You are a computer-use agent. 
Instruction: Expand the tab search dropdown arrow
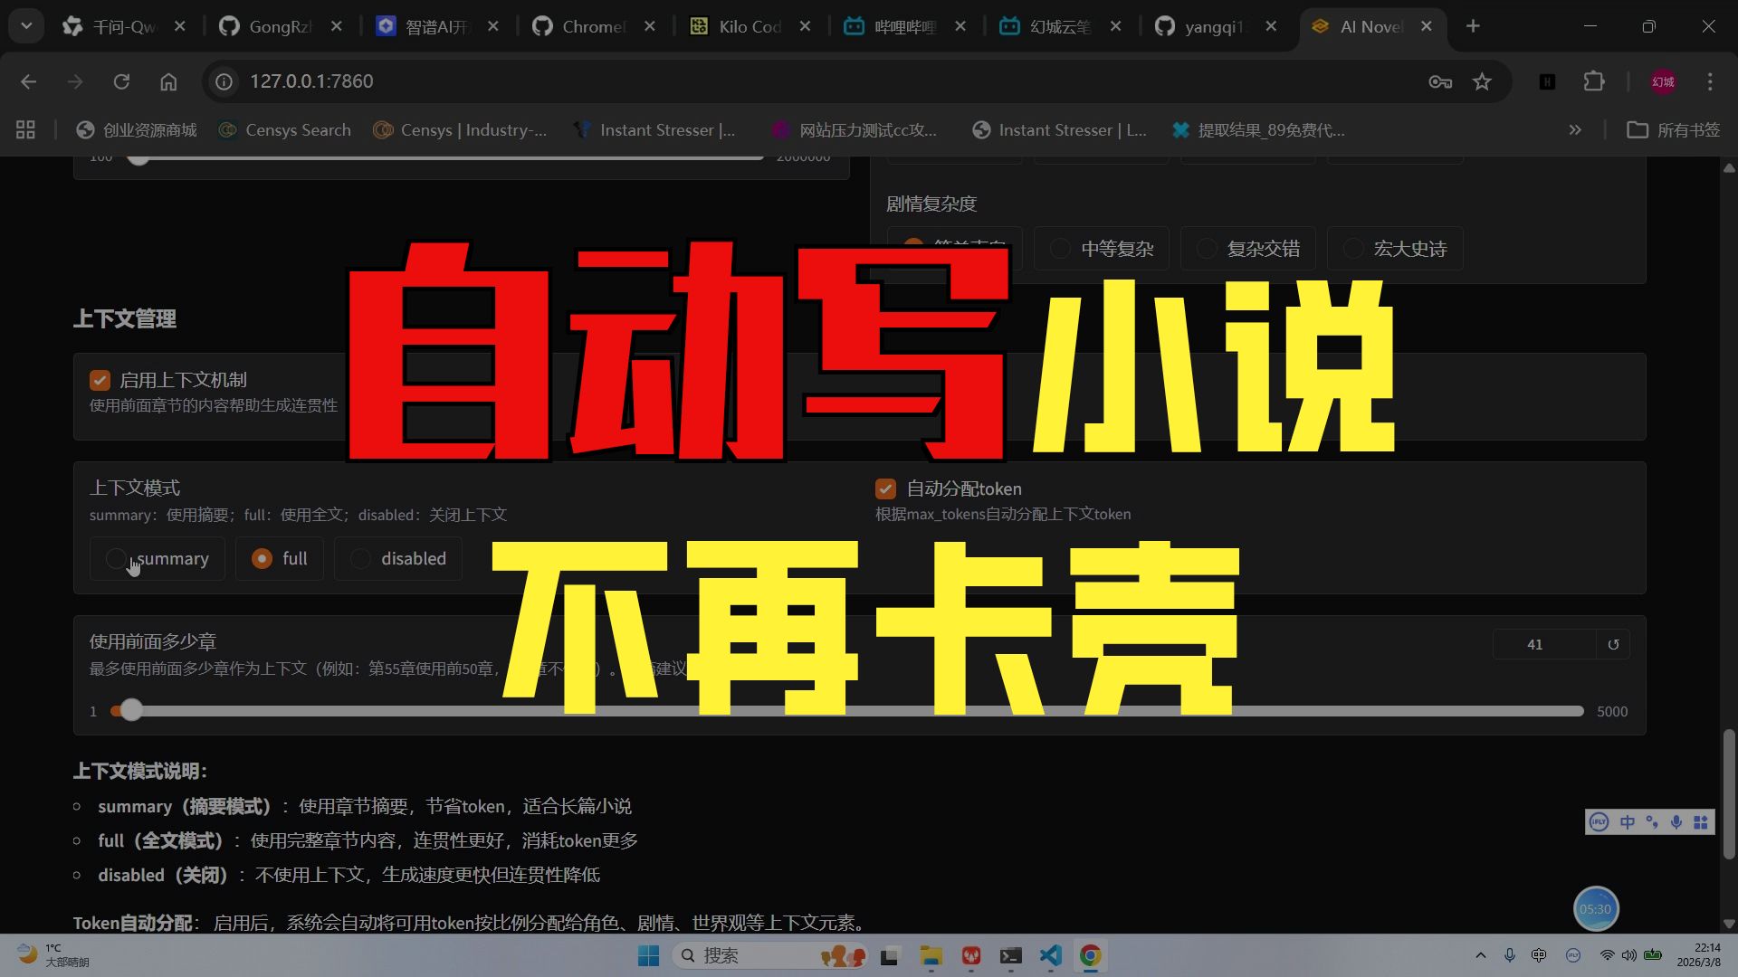tap(26, 26)
